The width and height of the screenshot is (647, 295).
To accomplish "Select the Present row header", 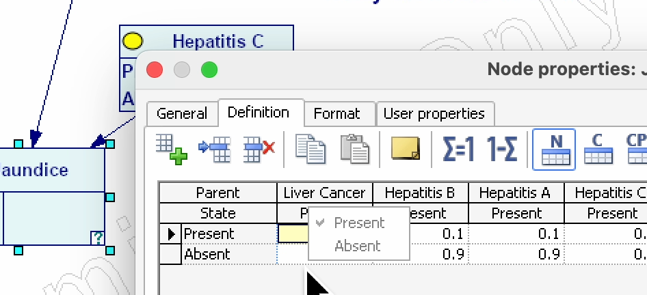I will tap(229, 234).
